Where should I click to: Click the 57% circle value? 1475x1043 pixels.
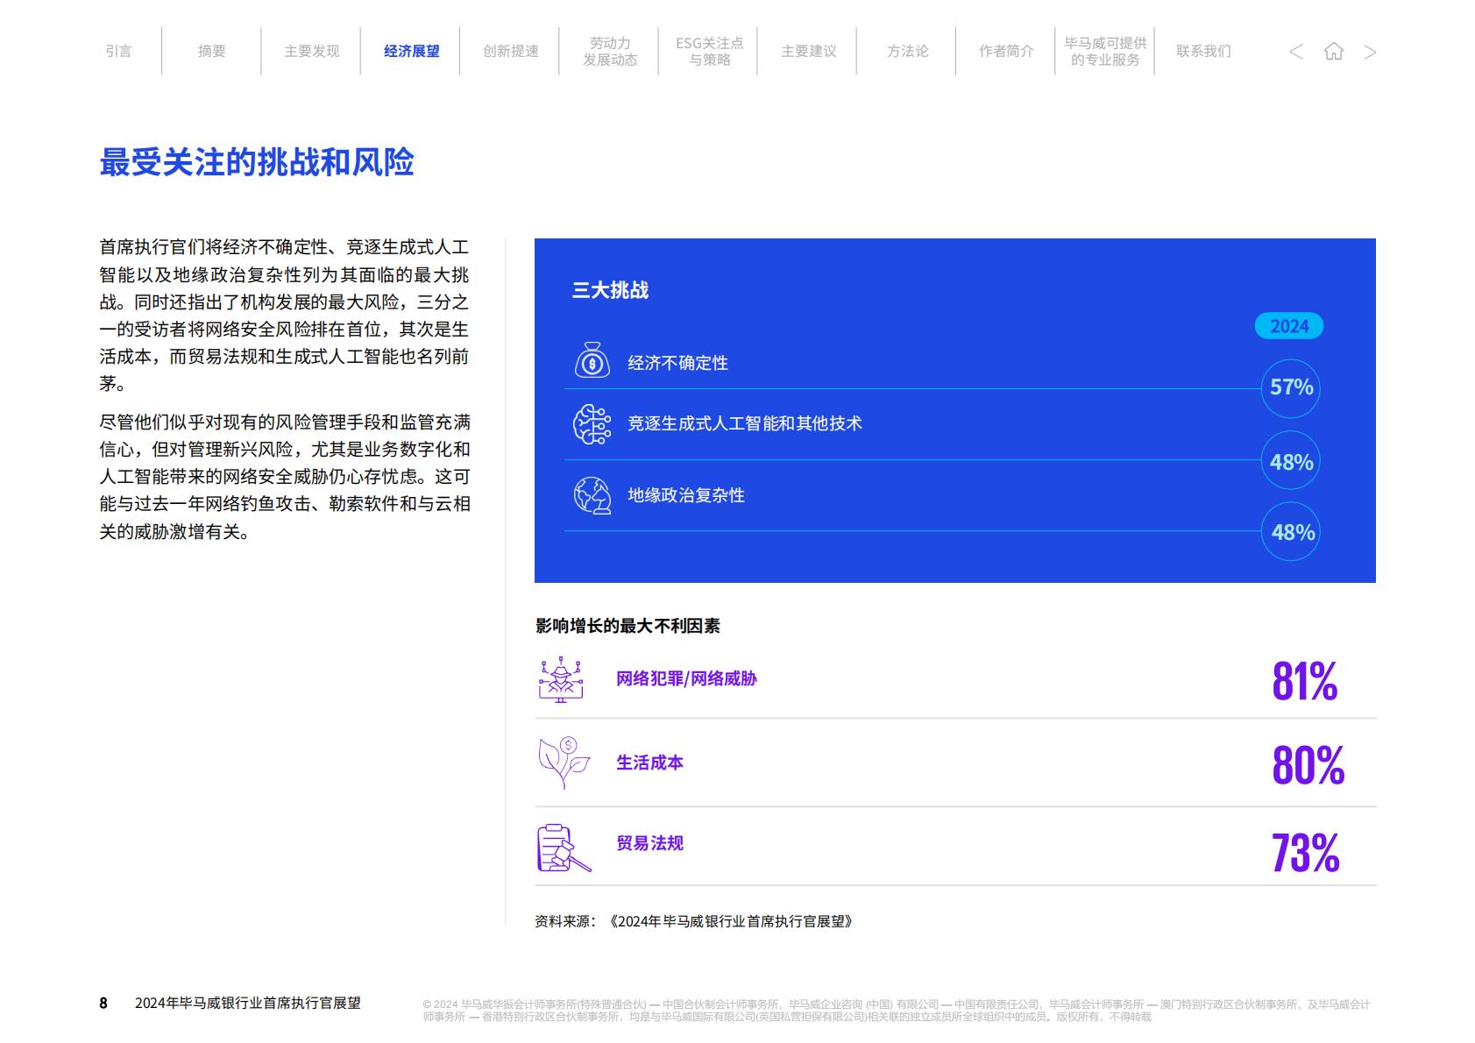coord(1291,387)
